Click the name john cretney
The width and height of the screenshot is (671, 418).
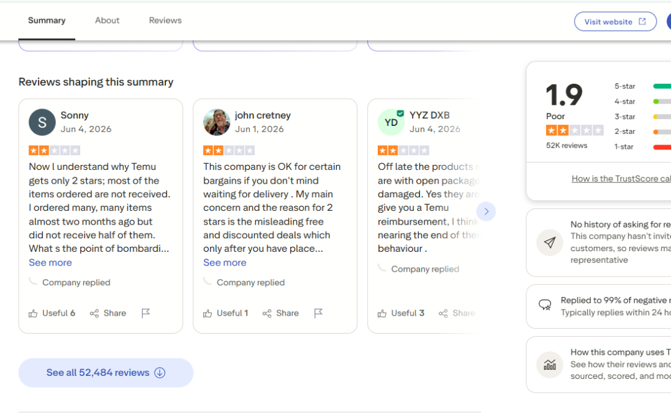263,115
